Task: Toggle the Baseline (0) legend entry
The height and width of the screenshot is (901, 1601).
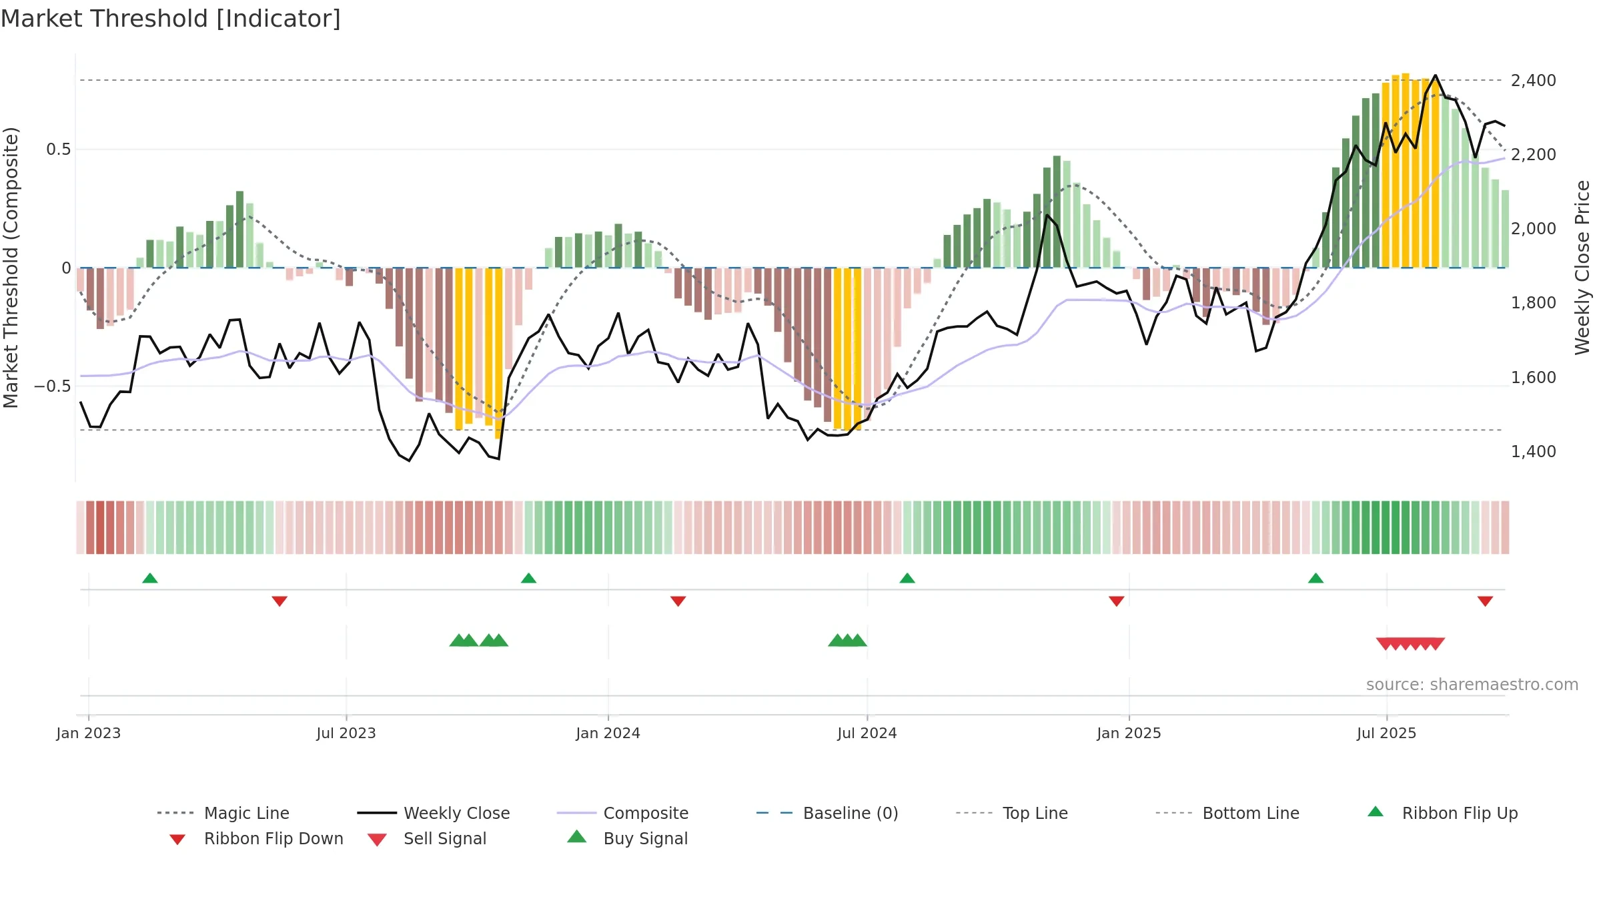Action: (827, 813)
